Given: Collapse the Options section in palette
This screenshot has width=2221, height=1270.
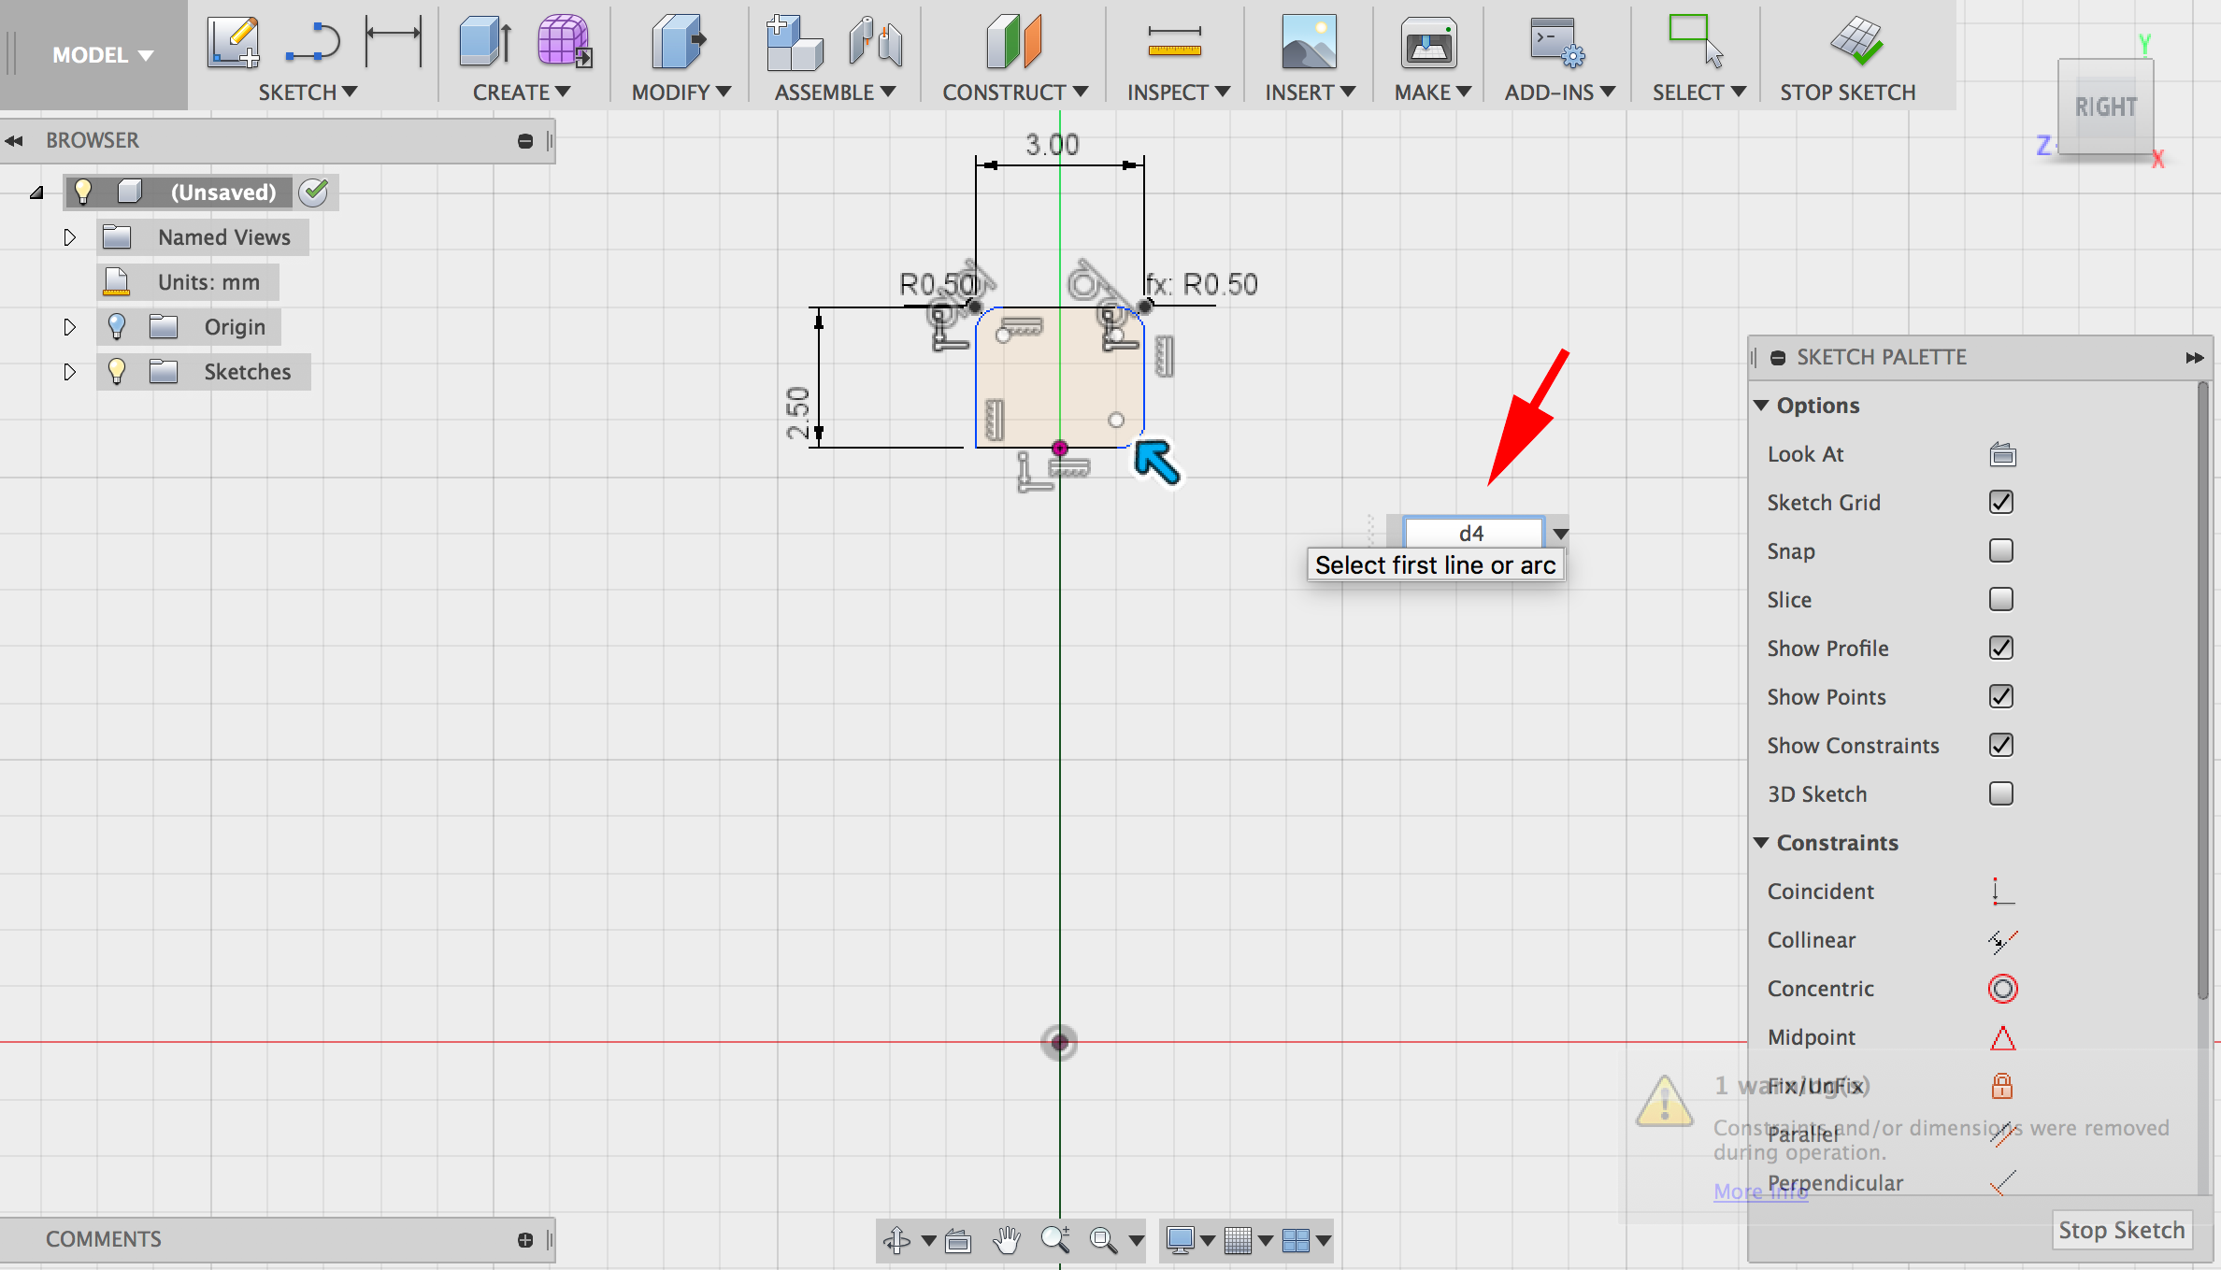Looking at the screenshot, I should point(1761,406).
